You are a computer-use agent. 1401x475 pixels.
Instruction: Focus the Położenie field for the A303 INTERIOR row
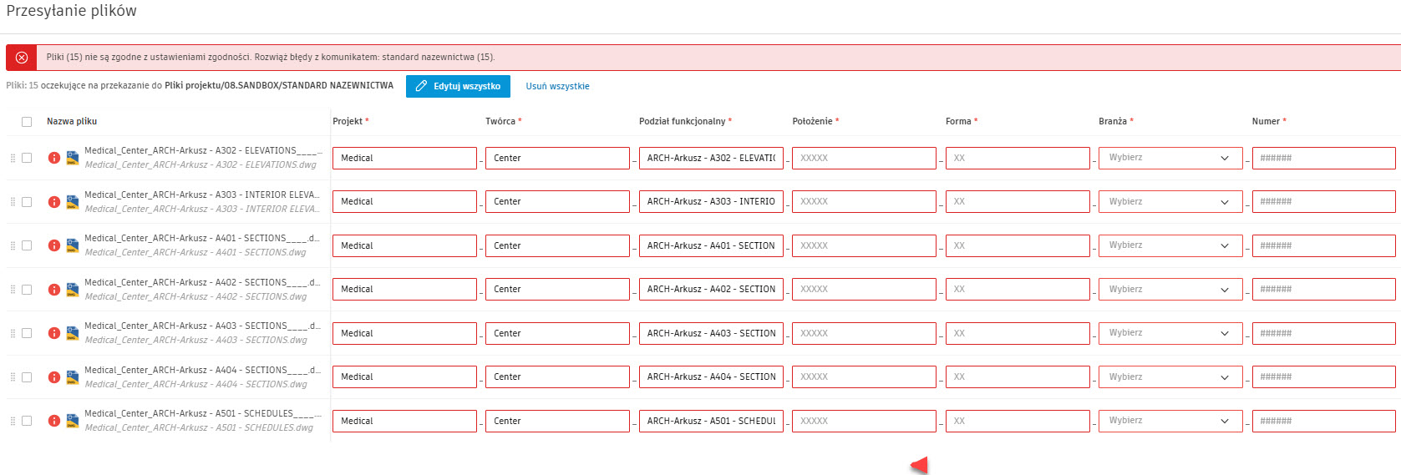[x=863, y=202]
